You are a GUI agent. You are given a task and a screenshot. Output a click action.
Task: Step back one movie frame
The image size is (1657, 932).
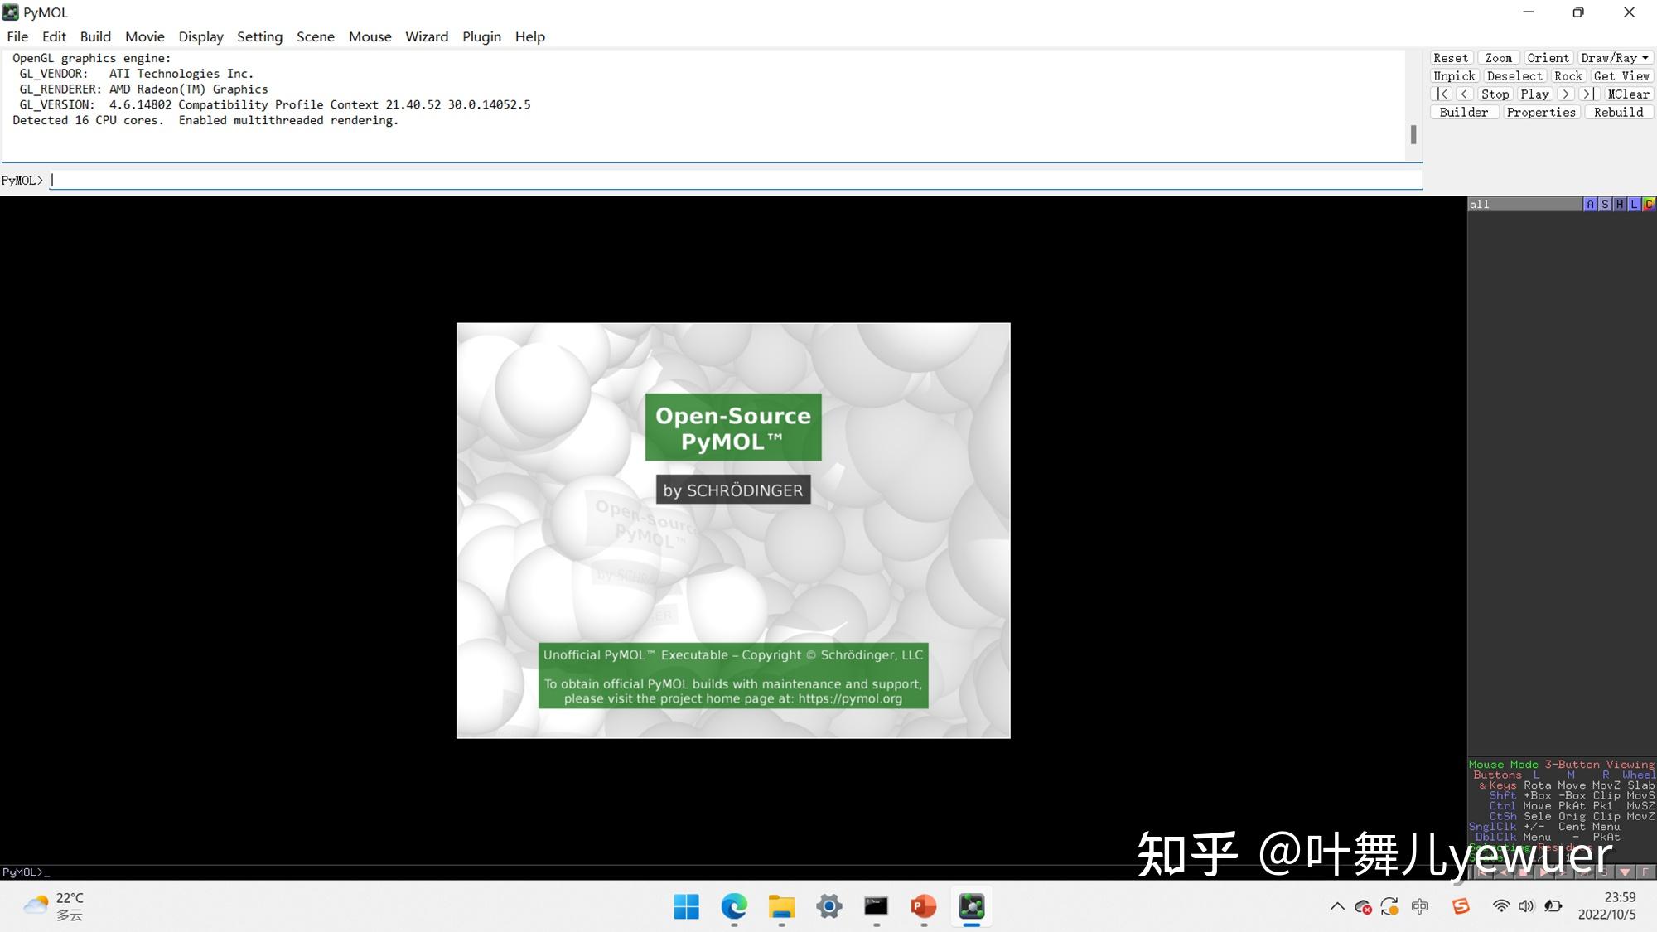(x=1464, y=94)
